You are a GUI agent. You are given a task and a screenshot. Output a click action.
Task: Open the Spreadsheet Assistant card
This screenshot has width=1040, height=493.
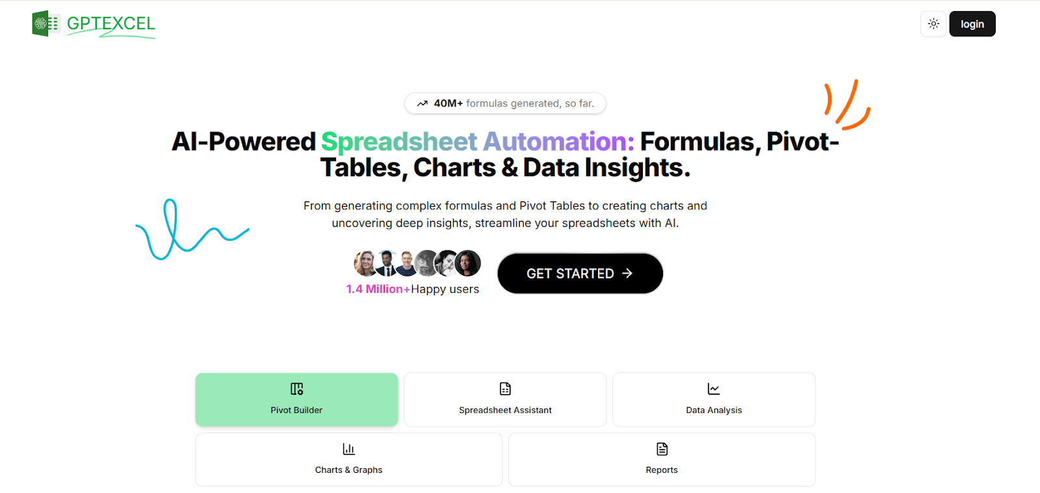click(505, 399)
